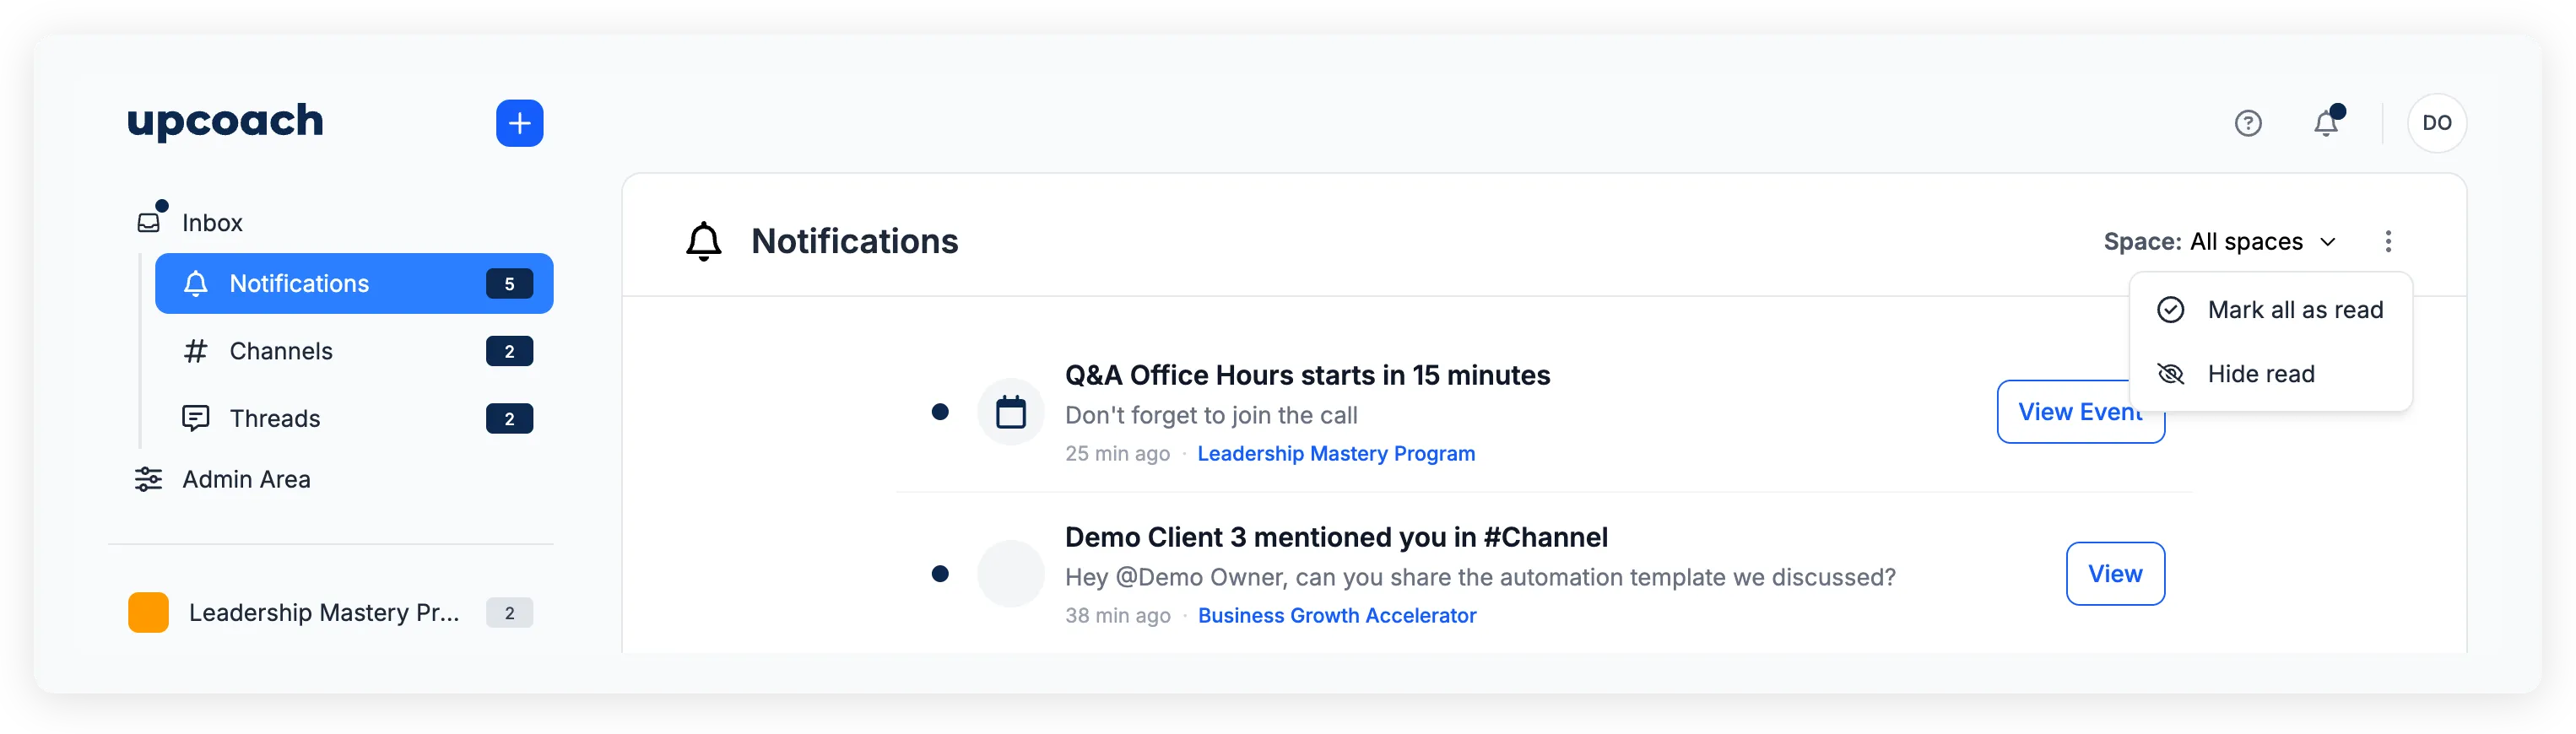2576x734 pixels.
Task: Click the Admin Area sliders icon
Action: 148,479
